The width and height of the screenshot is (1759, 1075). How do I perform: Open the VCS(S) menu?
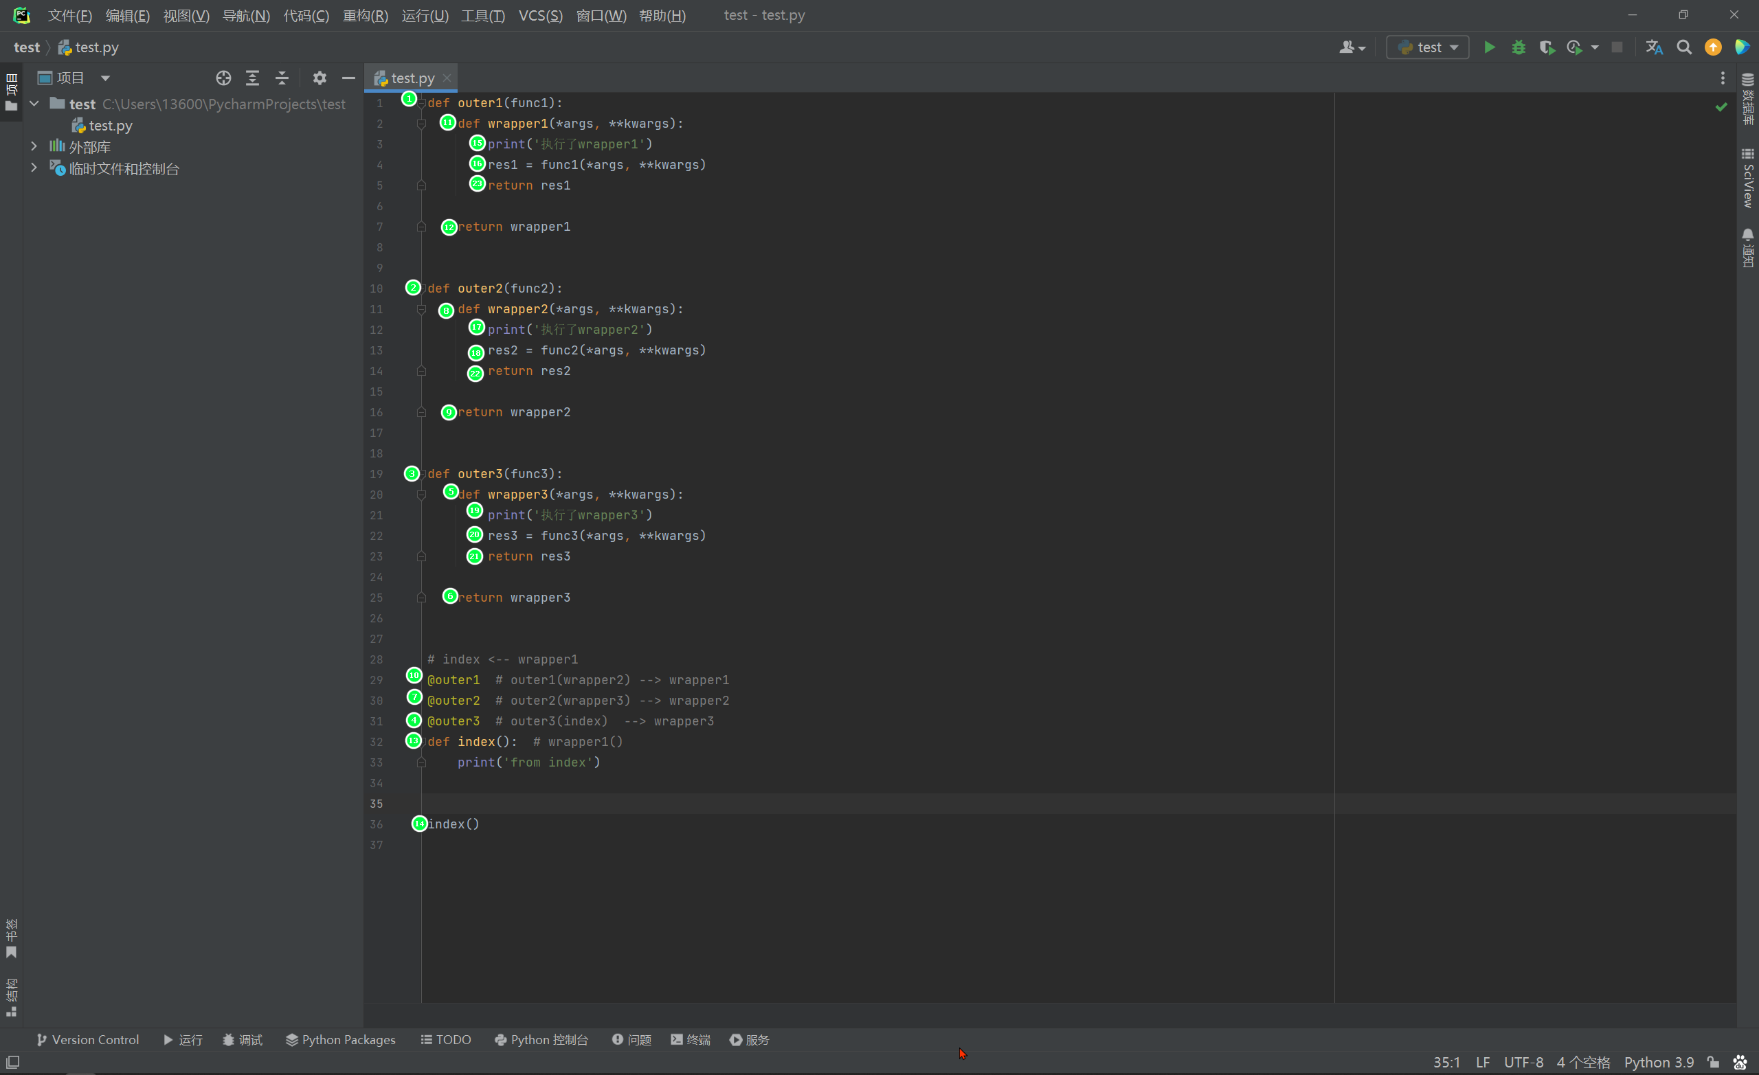(540, 16)
